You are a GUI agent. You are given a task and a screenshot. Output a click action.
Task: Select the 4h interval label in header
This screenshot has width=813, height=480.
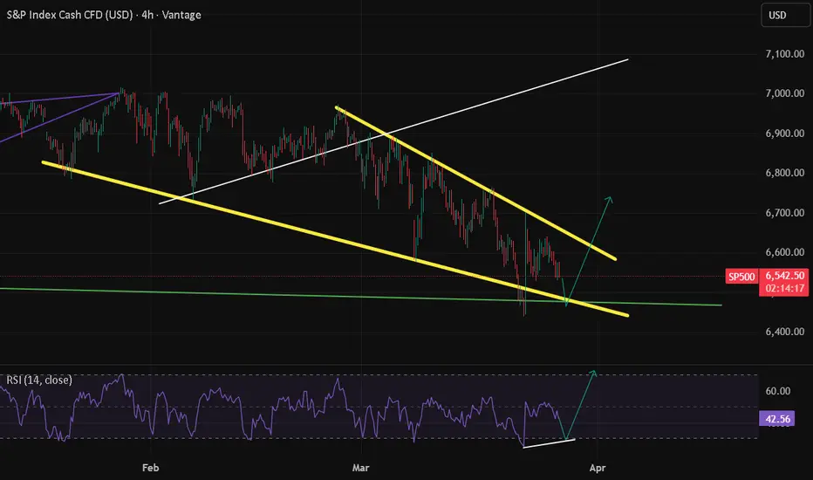[147, 15]
